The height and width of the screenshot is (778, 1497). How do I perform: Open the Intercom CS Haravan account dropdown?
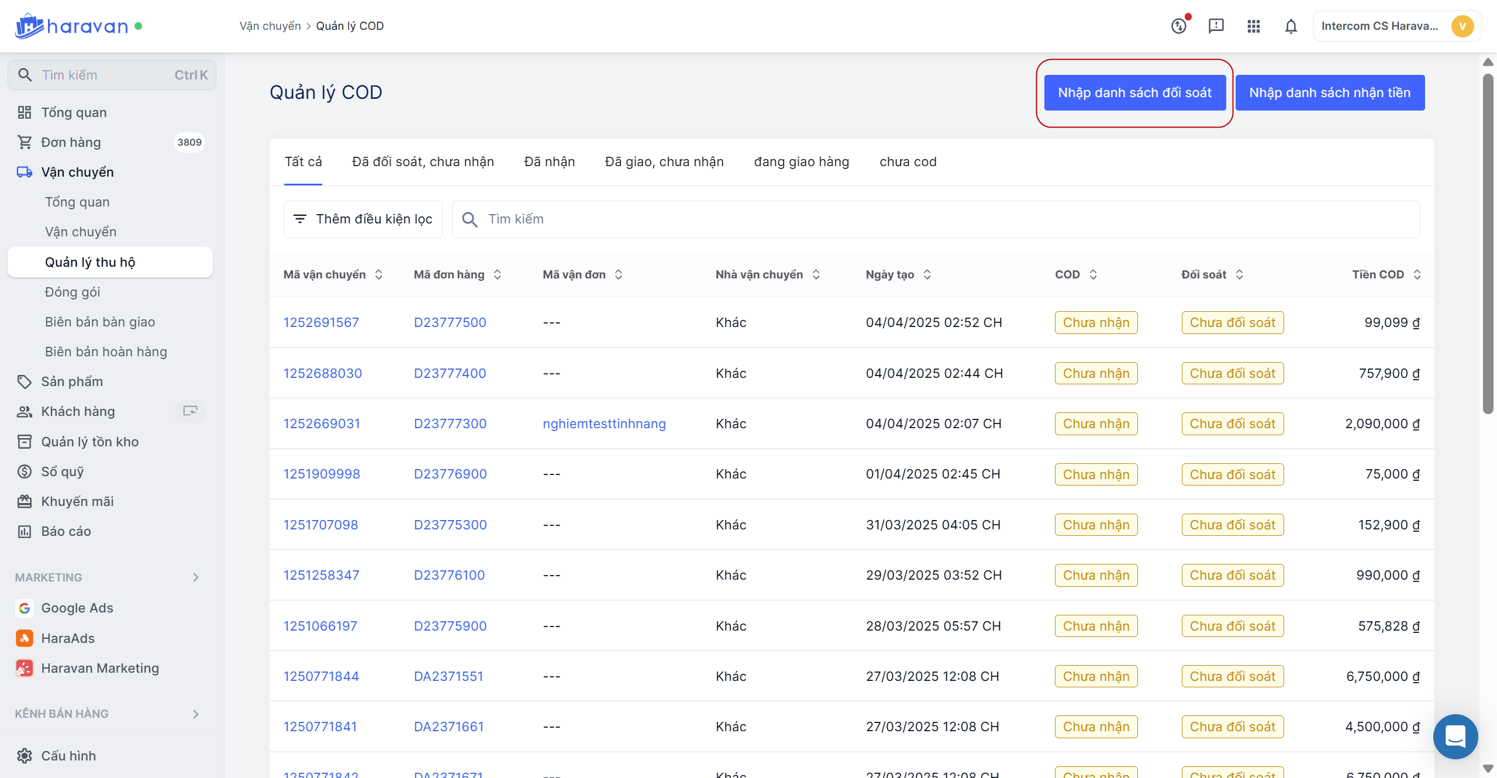(1396, 26)
